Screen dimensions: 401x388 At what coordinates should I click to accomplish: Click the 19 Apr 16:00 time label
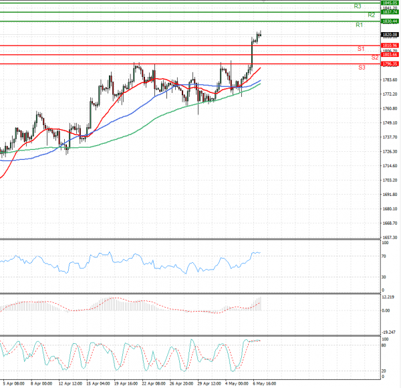point(126,383)
